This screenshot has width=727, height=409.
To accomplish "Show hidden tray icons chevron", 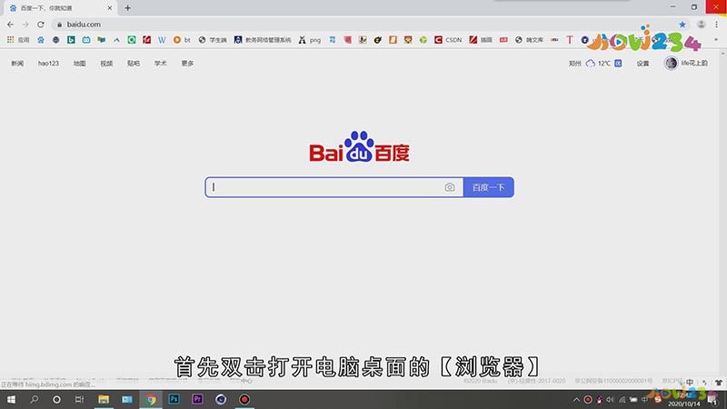I will [576, 399].
